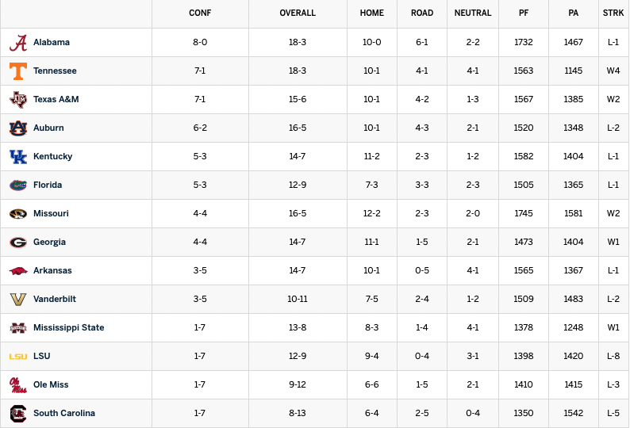Viewport: 630px width, 428px height.
Task: Sort by the PF column header
Action: 524,13
